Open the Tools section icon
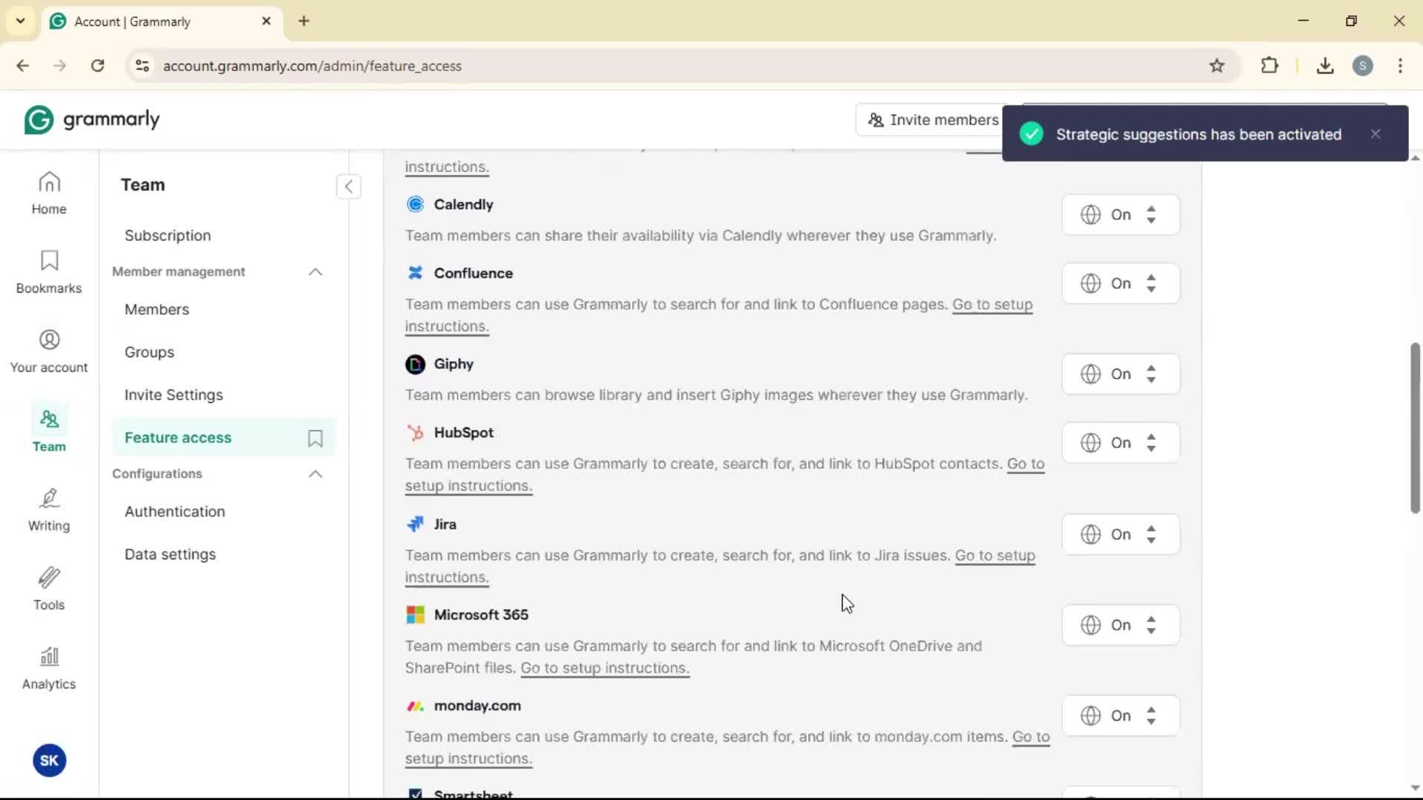The image size is (1423, 800). point(49,589)
